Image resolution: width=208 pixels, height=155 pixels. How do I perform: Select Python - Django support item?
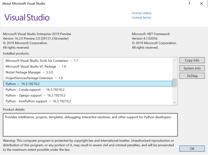88,95
